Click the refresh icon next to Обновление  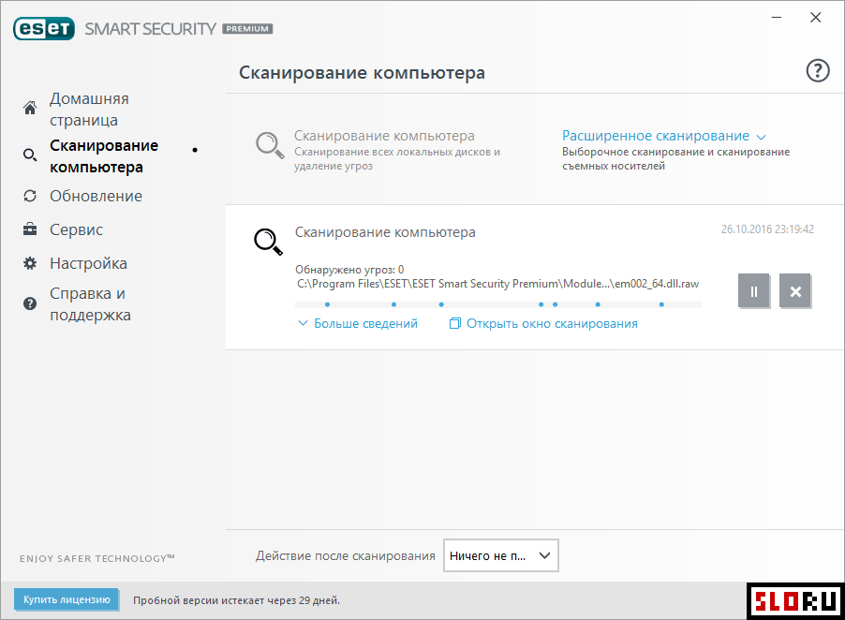(x=30, y=196)
